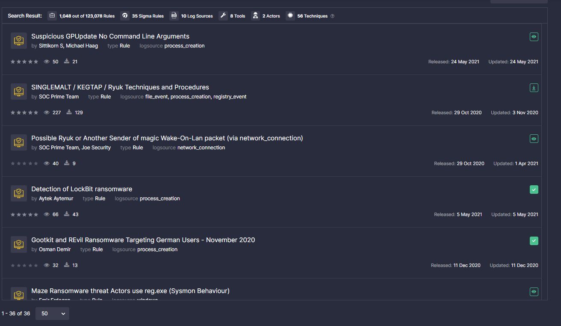This screenshot has width=561, height=326.
Task: Click the star rating of SINGLEMALT rule
Action: coord(24,113)
